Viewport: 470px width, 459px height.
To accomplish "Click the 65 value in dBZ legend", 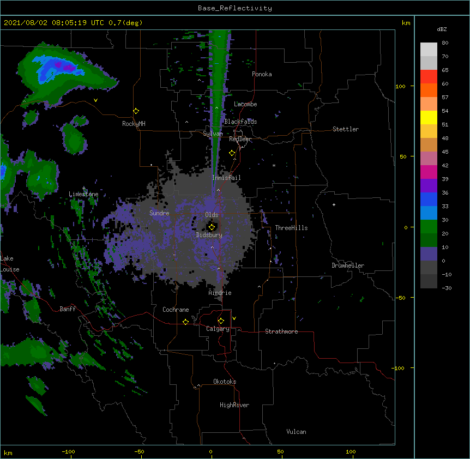I will tap(445, 70).
